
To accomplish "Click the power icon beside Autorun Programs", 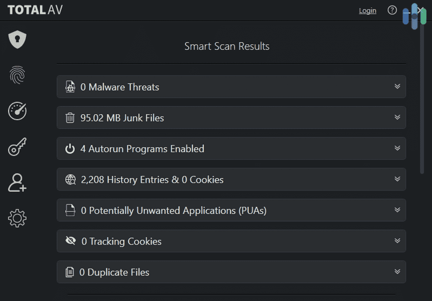I will point(70,149).
